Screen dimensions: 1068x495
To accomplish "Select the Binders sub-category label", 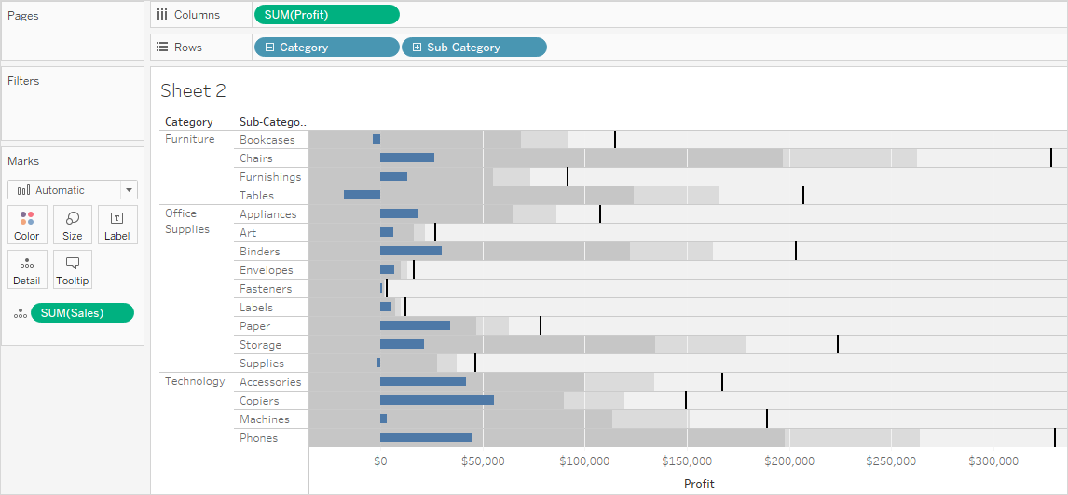I will pos(259,252).
